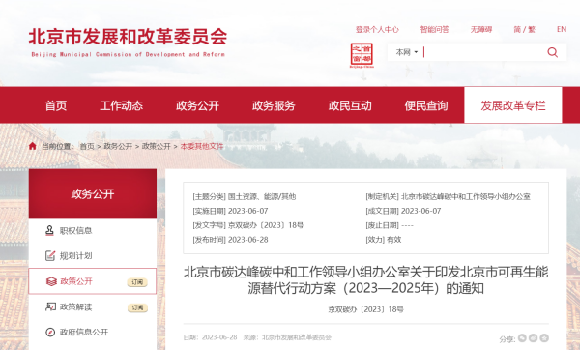Viewport: 580px width, 350px height.
Task: Click 本委其他文件 in the breadcrumb
Action: (202, 146)
